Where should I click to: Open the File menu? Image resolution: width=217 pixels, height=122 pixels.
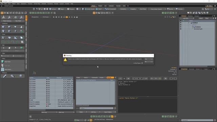tap(2, 4)
